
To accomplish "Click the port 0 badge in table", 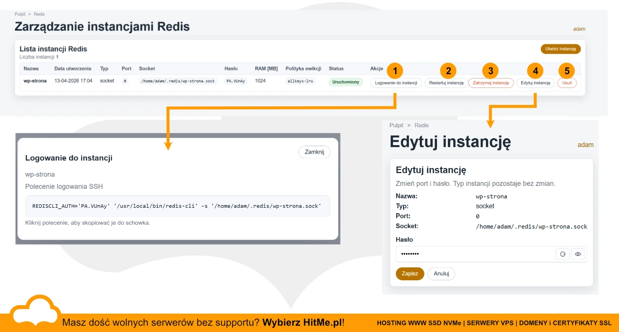I will pos(125,81).
